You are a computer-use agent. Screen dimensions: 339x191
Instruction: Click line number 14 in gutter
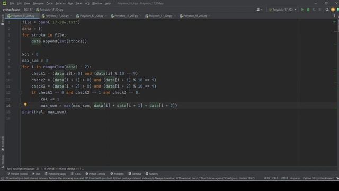tap(8, 106)
